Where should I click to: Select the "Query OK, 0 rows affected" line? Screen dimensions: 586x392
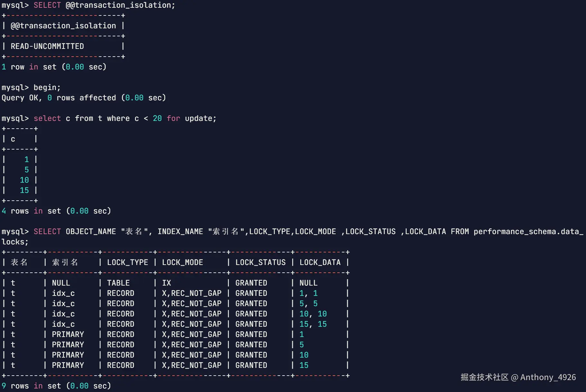[x=84, y=98]
